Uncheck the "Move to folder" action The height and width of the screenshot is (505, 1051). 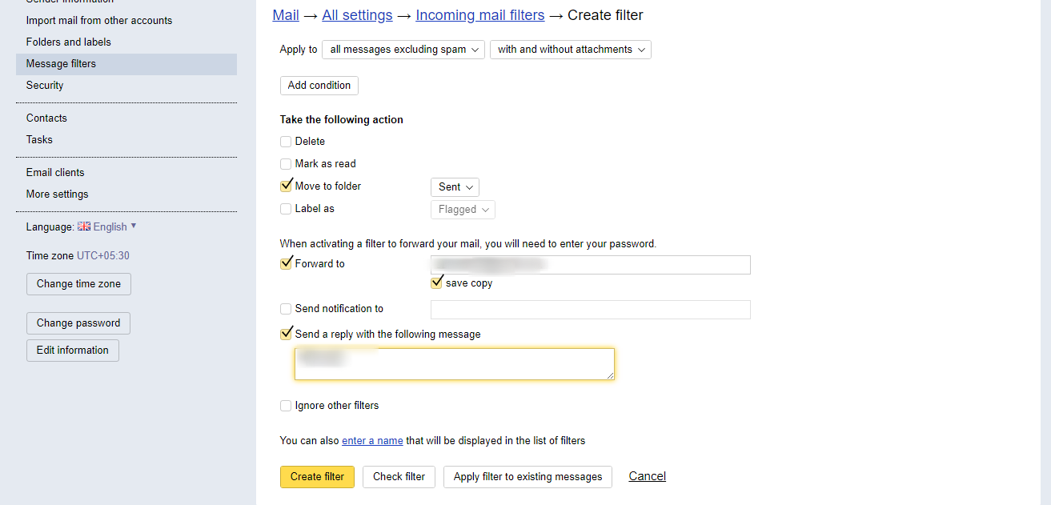(286, 186)
